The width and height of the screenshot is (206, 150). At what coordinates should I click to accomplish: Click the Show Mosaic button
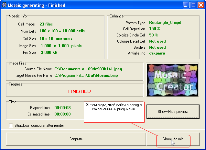(173, 139)
